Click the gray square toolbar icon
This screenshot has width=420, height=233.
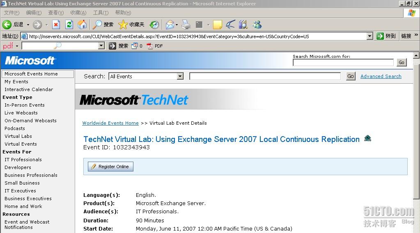[199, 25]
